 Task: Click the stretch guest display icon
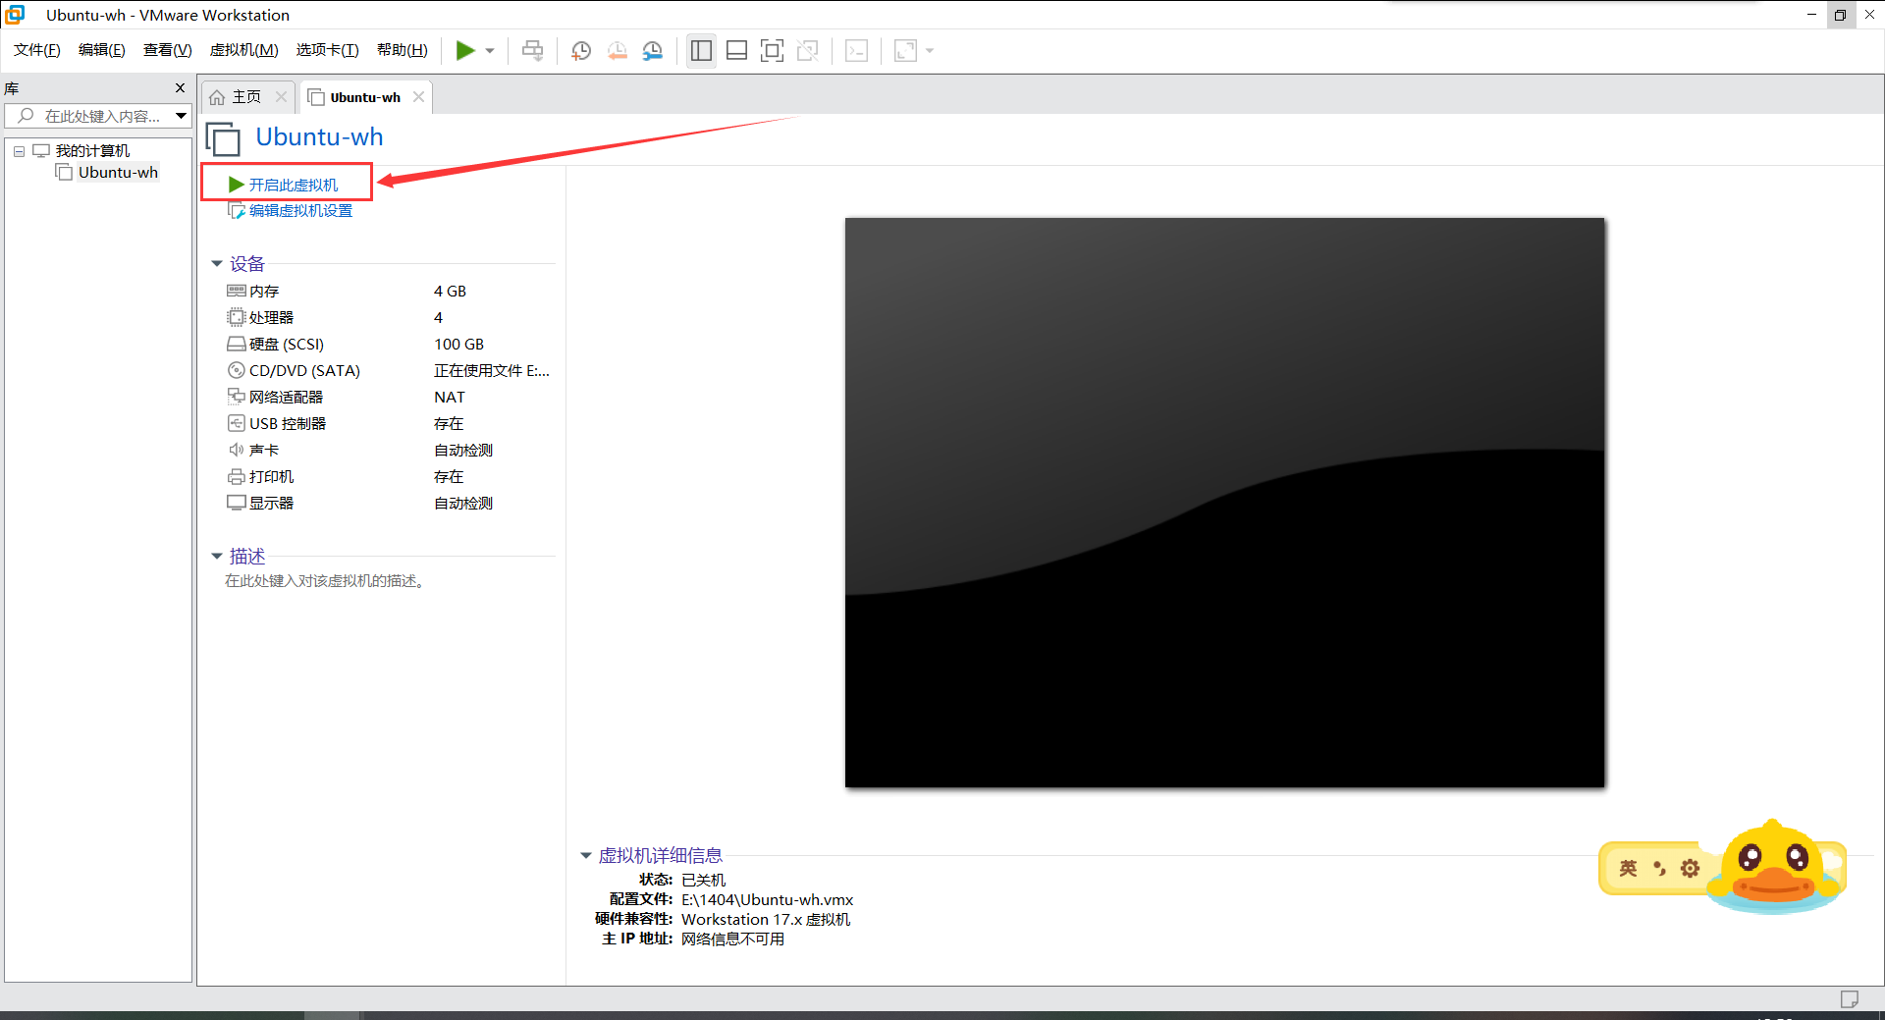[905, 50]
